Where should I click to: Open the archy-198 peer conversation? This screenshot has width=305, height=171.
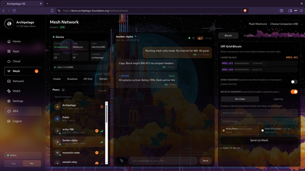pos(79,131)
